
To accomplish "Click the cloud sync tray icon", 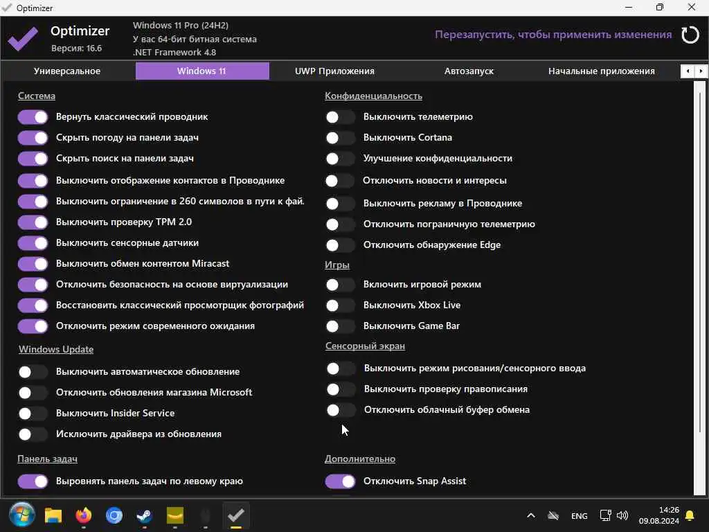I will (x=553, y=515).
